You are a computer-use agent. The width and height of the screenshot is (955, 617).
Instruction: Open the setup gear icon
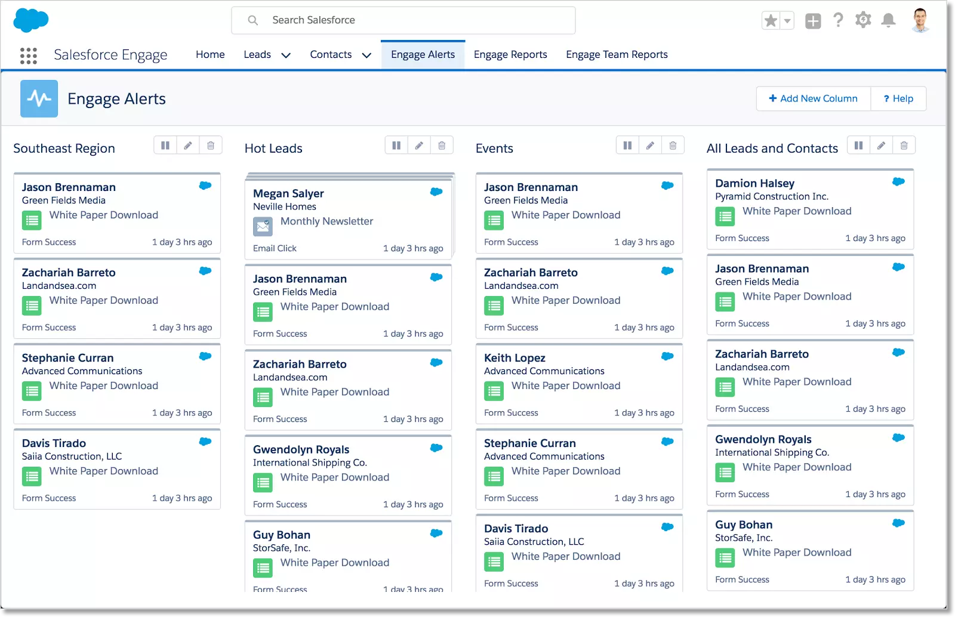(863, 20)
